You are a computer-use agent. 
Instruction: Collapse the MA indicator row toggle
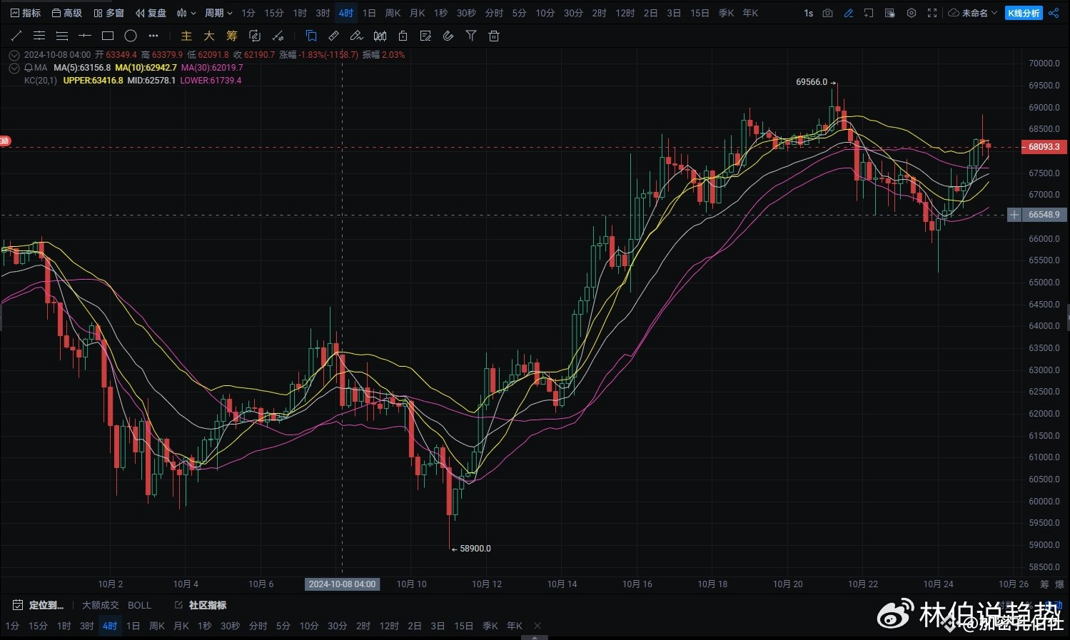[x=14, y=68]
